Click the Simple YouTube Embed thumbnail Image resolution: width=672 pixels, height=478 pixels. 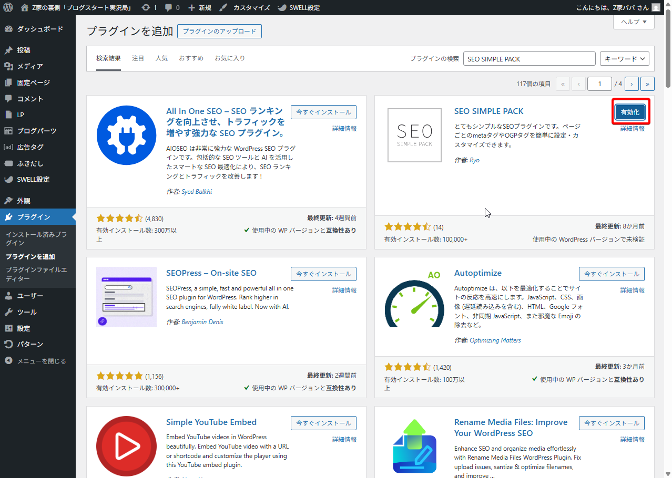tap(127, 446)
